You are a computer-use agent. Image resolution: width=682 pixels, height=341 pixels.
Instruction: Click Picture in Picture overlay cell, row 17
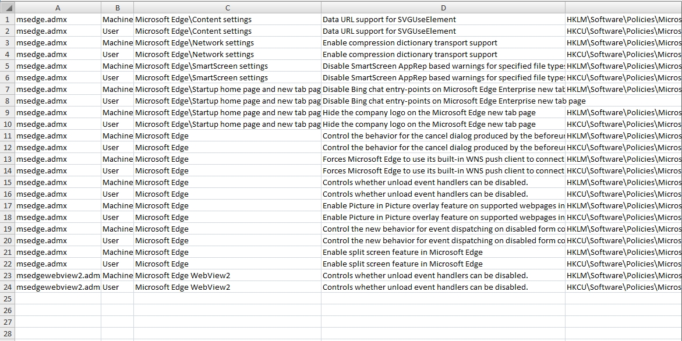coord(443,205)
